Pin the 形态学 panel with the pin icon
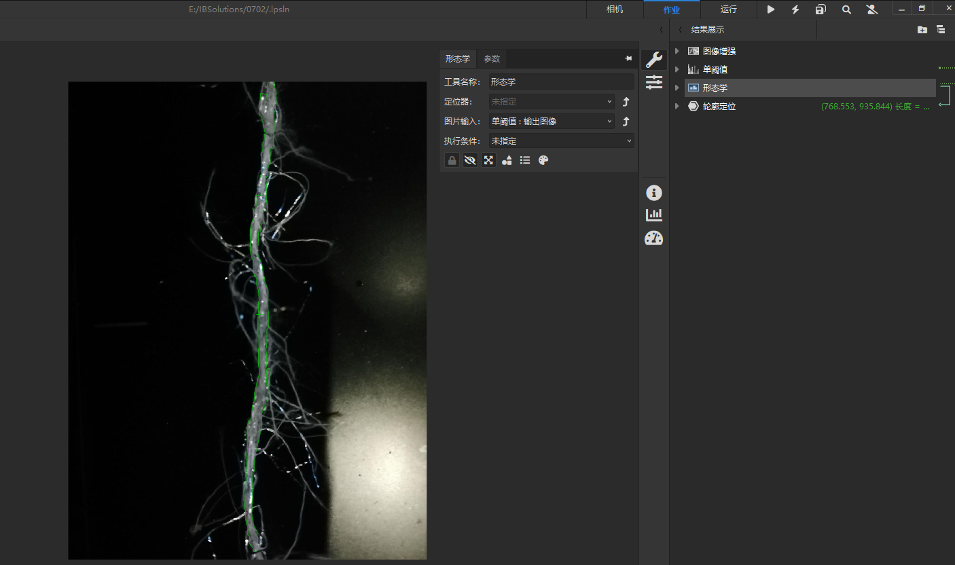The image size is (955, 565). (628, 58)
